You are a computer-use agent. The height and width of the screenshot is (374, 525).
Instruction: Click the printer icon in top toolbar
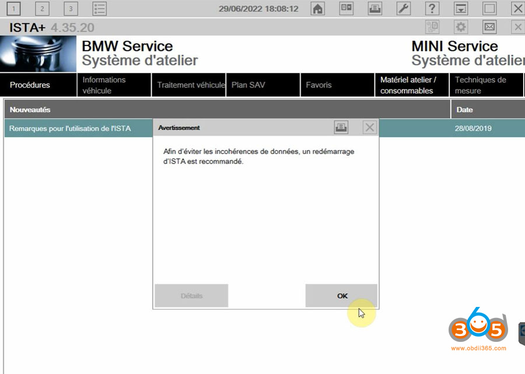click(375, 9)
